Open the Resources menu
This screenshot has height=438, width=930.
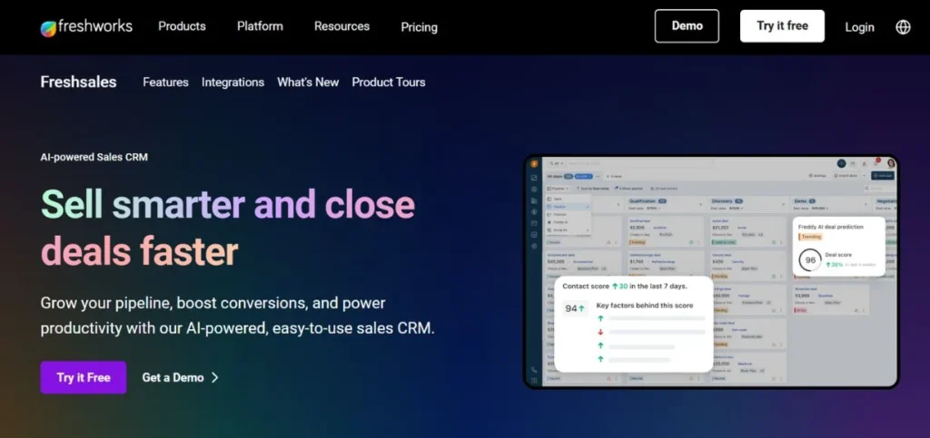click(x=341, y=26)
